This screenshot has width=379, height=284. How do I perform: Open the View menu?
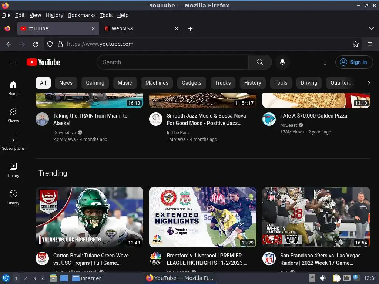tap(35, 15)
